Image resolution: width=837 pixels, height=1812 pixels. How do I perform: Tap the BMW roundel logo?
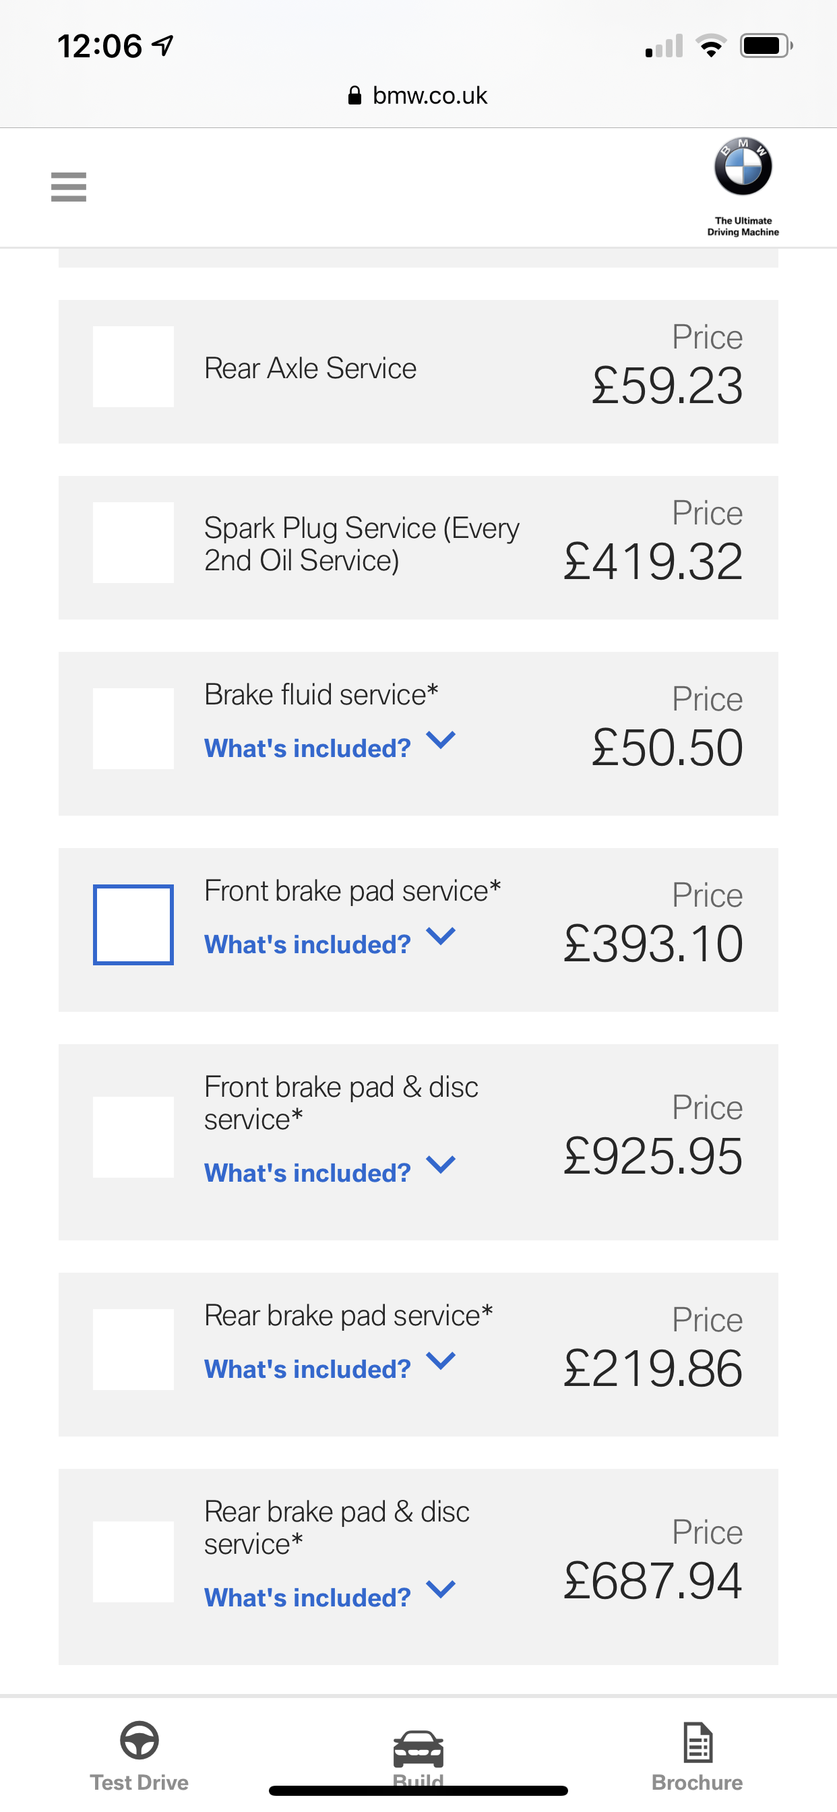[x=743, y=167]
